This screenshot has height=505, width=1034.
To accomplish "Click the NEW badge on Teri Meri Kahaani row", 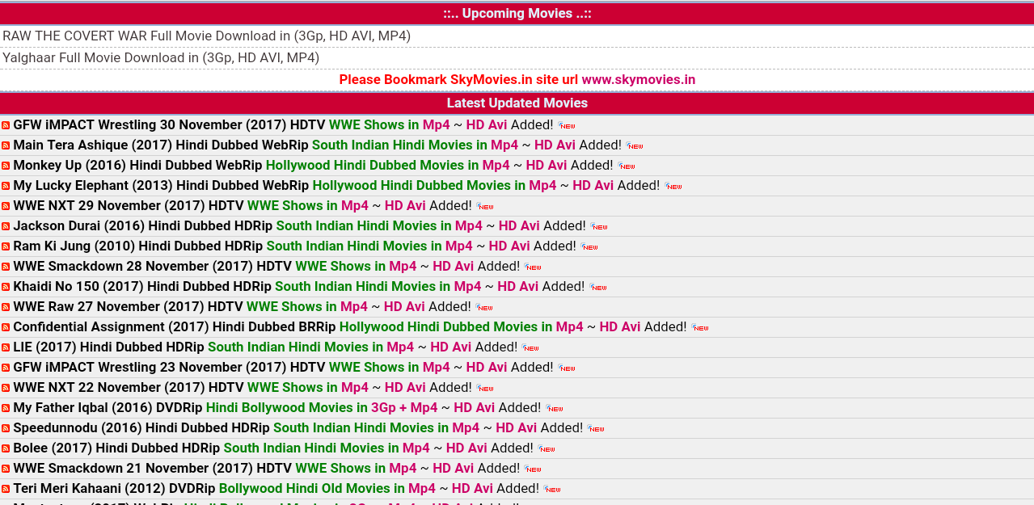I will tap(552, 490).
